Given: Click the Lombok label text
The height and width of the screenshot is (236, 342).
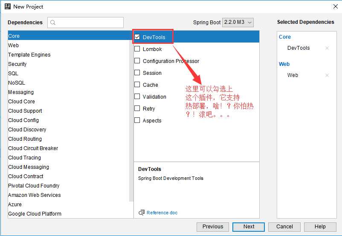Looking at the screenshot, I should coord(152,49).
